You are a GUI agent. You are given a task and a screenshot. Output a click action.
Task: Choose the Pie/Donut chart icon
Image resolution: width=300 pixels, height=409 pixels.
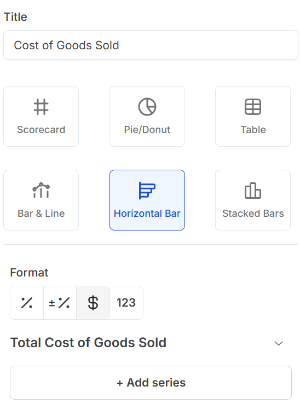(147, 107)
